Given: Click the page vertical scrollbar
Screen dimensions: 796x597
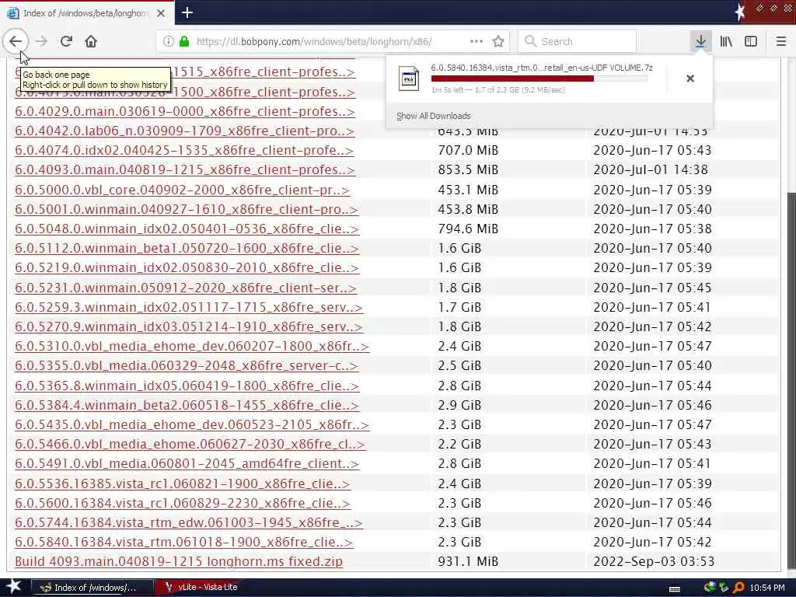Looking at the screenshot, I should coord(791,381).
